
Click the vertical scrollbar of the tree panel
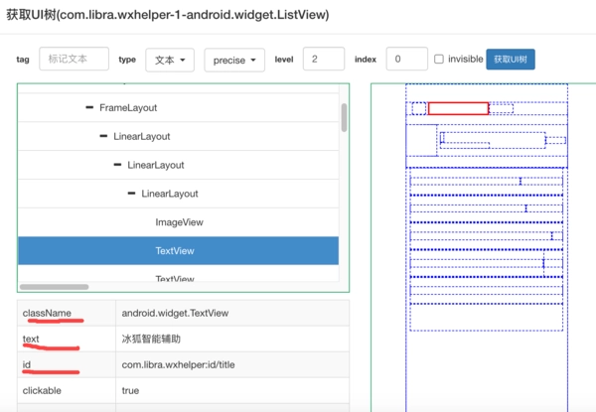click(344, 119)
